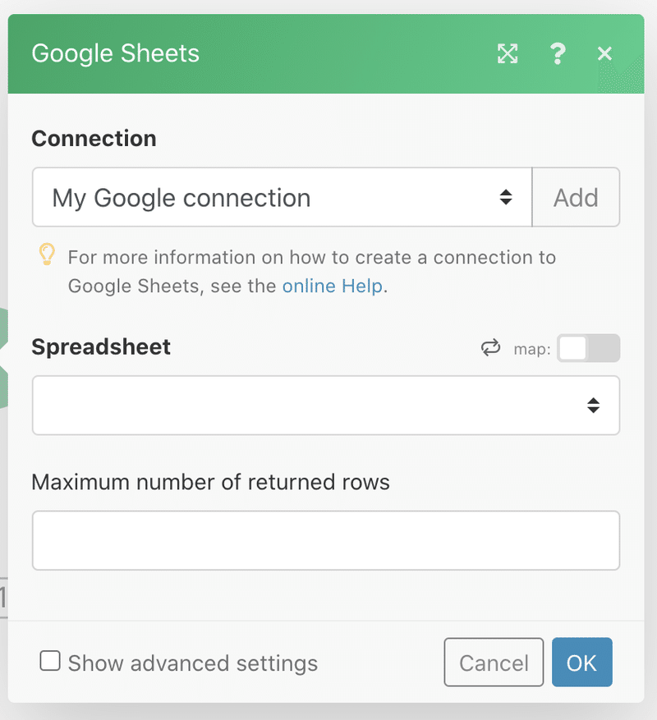Enable the map toggle for Spreadsheet
This screenshot has width=657, height=720.
pos(588,348)
